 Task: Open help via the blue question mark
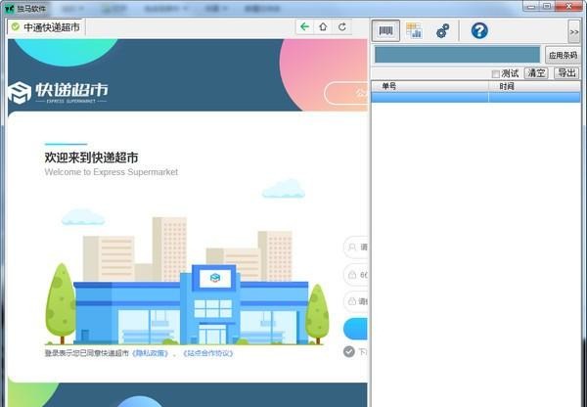[479, 30]
